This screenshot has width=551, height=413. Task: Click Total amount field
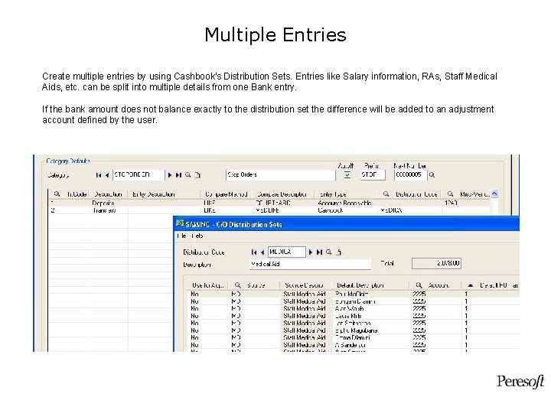[x=436, y=263]
